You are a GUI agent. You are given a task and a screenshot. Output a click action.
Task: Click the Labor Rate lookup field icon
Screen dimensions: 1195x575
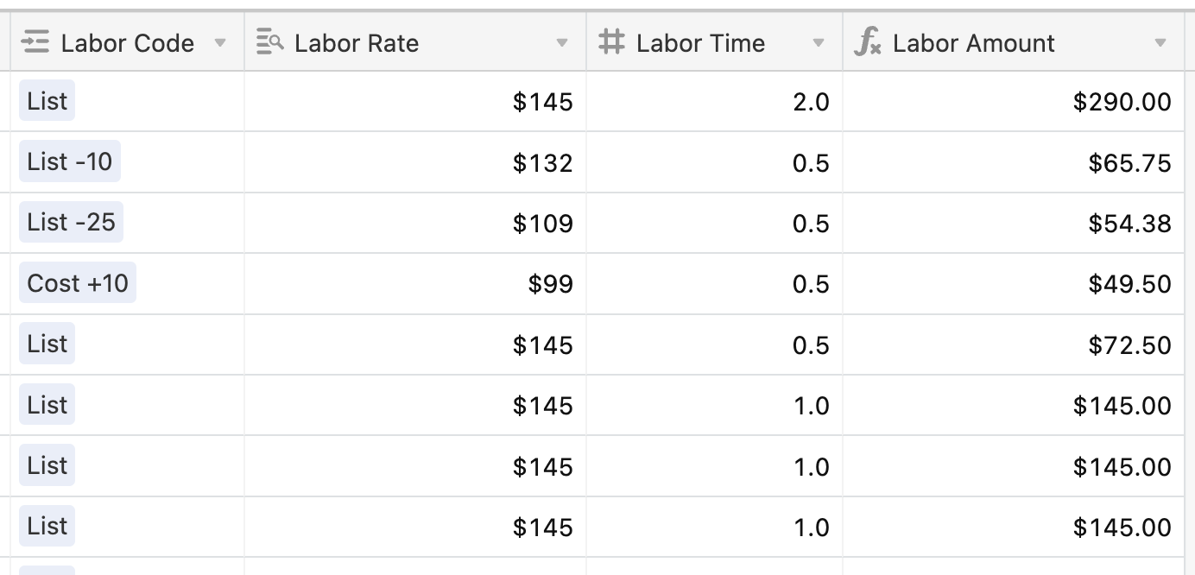(x=269, y=42)
